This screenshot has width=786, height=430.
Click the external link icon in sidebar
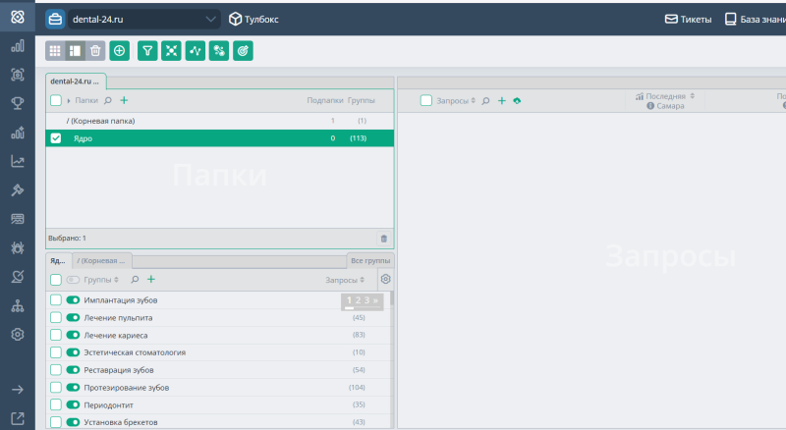[18, 418]
